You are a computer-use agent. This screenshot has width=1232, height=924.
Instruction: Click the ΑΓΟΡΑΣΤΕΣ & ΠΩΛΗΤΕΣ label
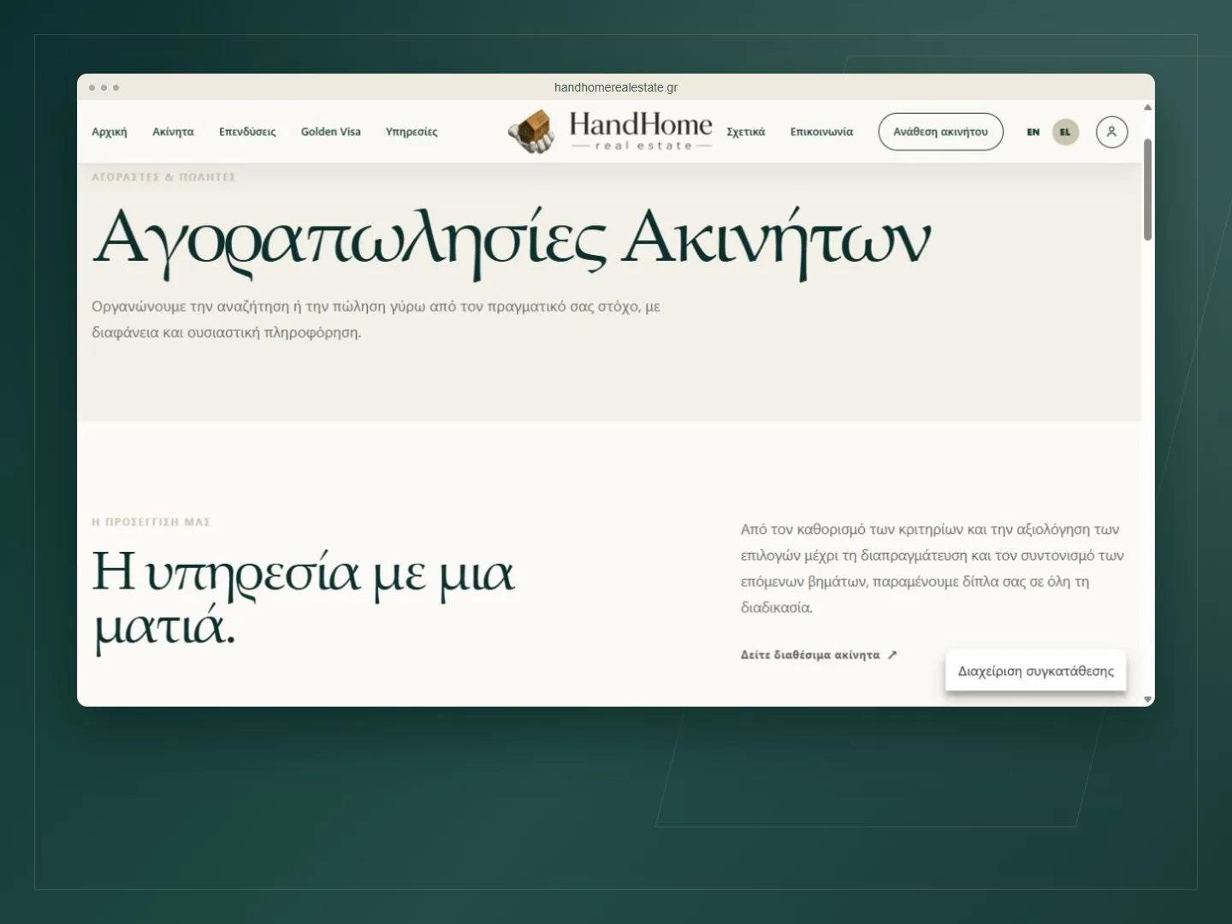click(x=163, y=177)
